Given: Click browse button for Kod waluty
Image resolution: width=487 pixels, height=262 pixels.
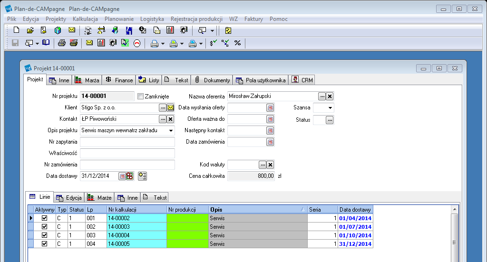Looking at the screenshot, I should 263,165.
